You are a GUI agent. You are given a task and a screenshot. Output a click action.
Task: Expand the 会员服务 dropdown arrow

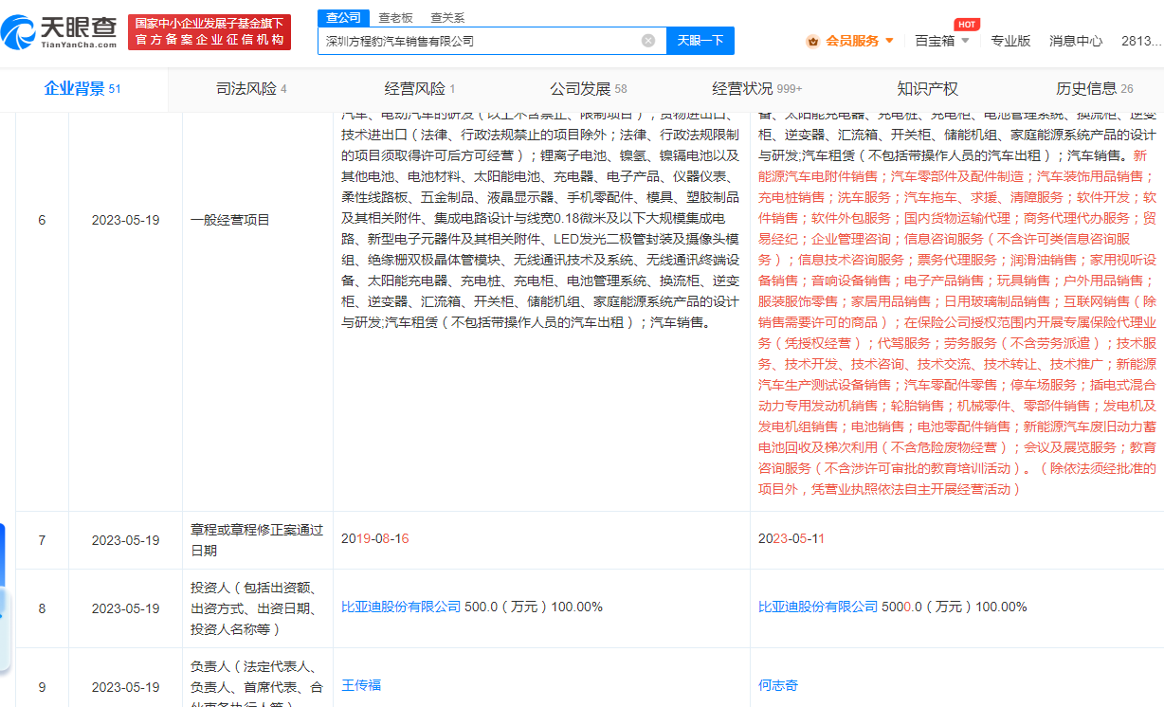[889, 41]
